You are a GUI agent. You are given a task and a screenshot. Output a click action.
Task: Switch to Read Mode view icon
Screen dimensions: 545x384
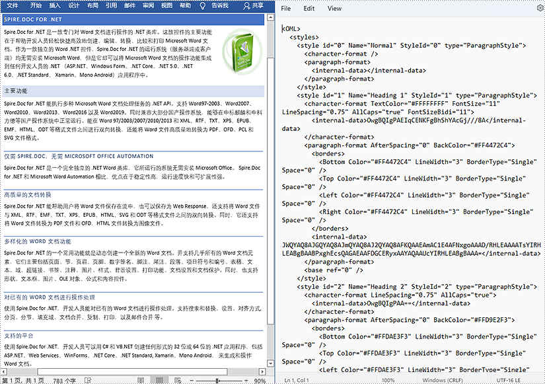(x=141, y=381)
